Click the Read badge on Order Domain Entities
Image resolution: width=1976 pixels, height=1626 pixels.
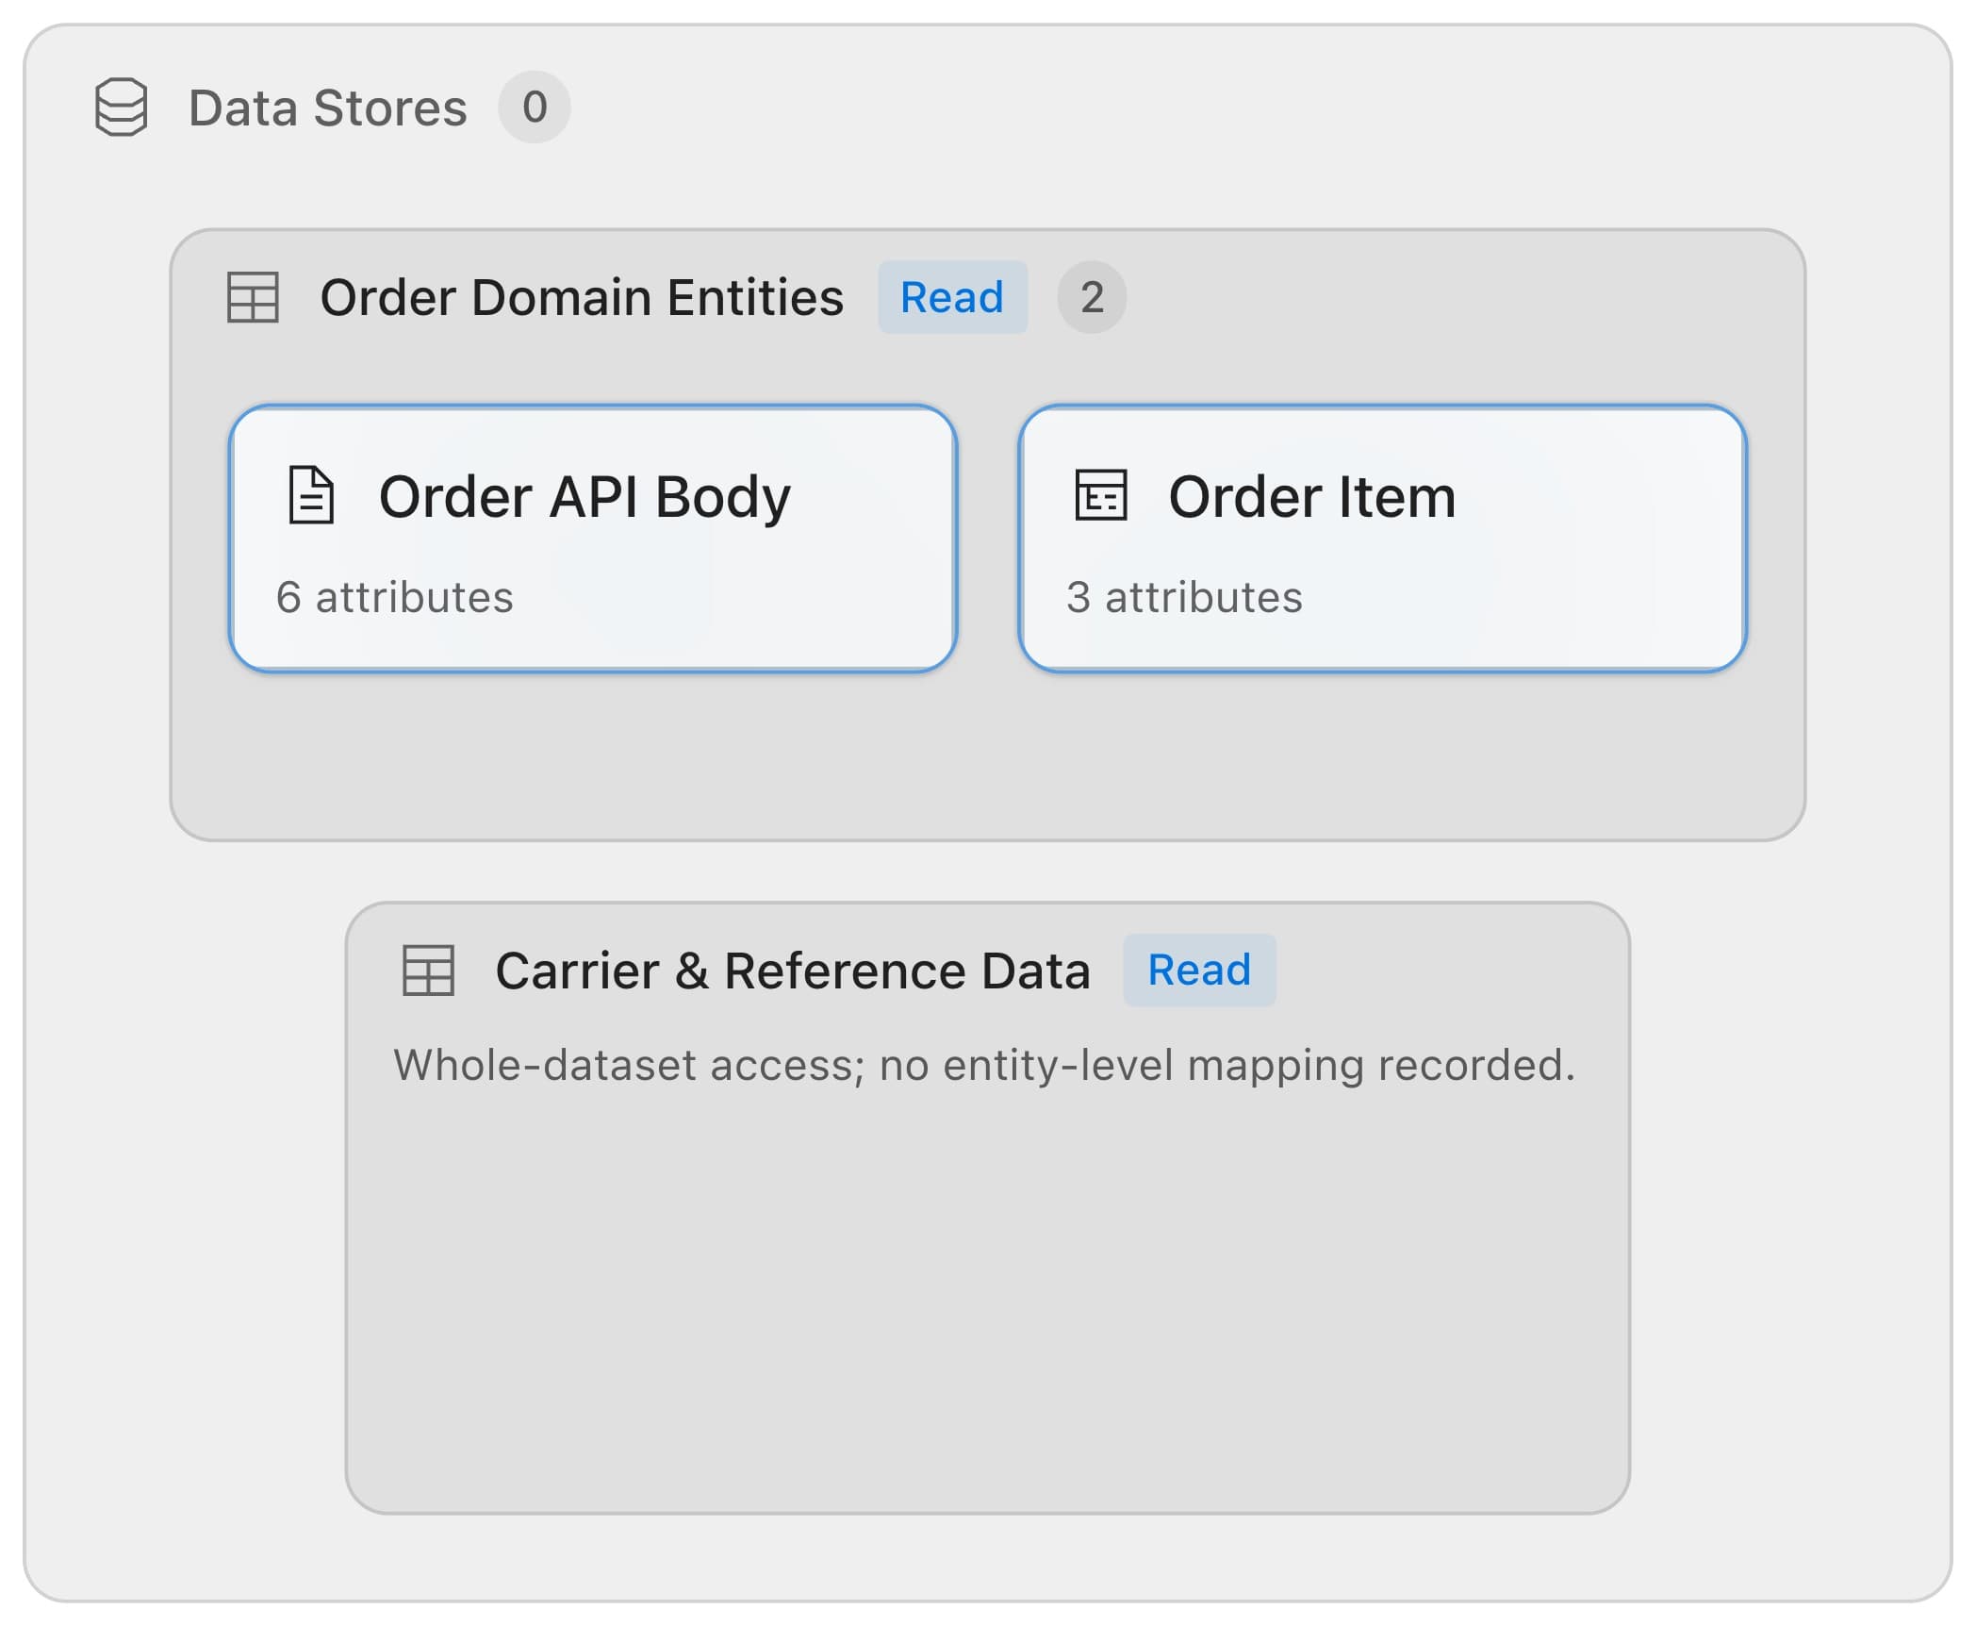coord(952,297)
